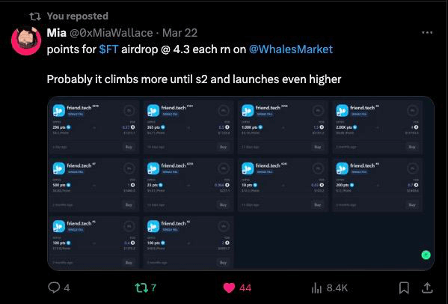The height and width of the screenshot is (304, 448).
Task: Click the green circle icon in image
Action: (426, 255)
